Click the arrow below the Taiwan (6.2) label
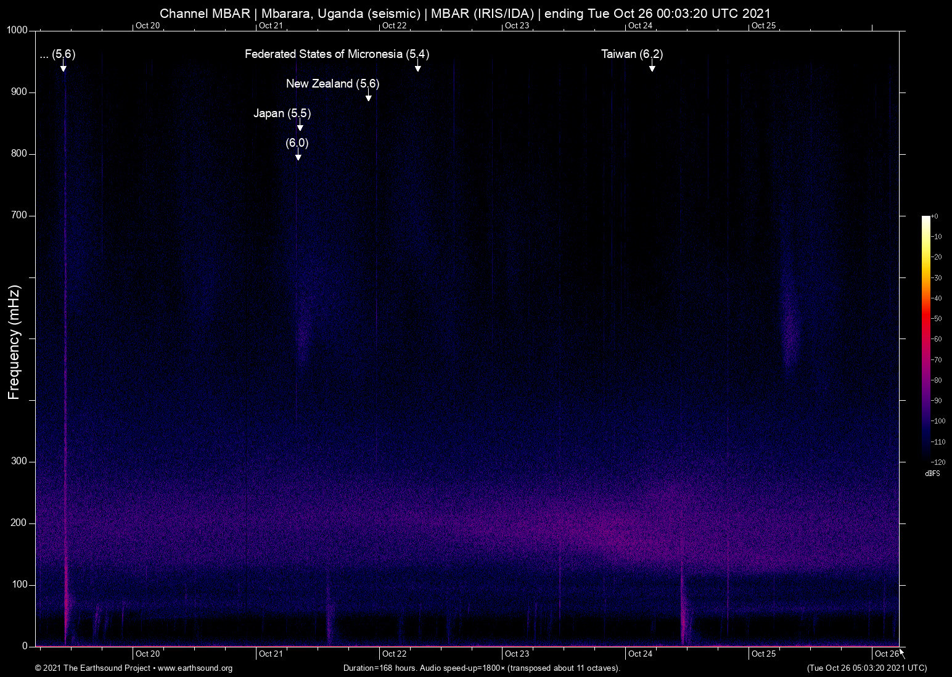 [652, 67]
